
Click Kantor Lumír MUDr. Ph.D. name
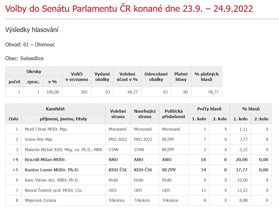(52, 170)
